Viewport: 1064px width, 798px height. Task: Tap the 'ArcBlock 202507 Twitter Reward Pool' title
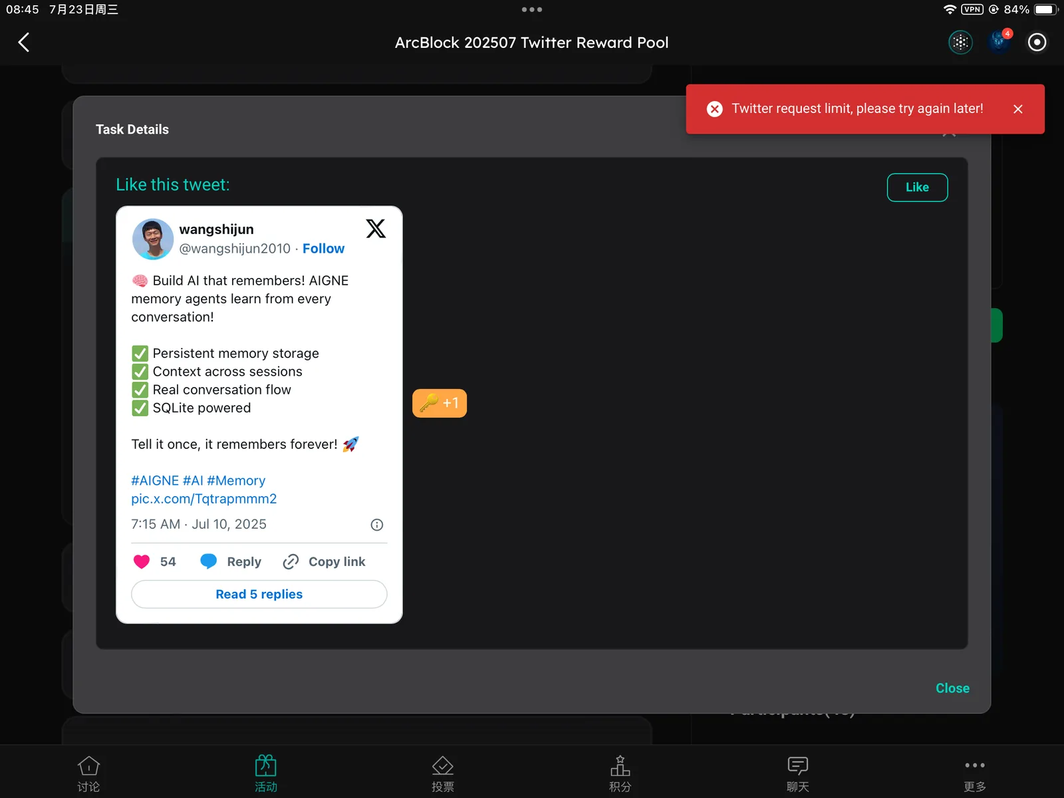tap(532, 43)
